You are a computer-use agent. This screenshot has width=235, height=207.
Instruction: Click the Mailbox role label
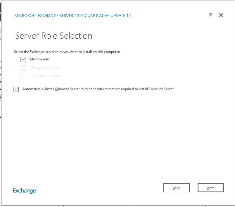pyautogui.click(x=39, y=59)
